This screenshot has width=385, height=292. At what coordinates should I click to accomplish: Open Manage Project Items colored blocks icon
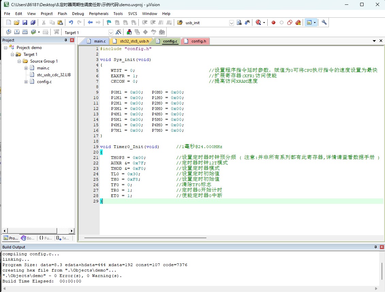click(x=129, y=32)
